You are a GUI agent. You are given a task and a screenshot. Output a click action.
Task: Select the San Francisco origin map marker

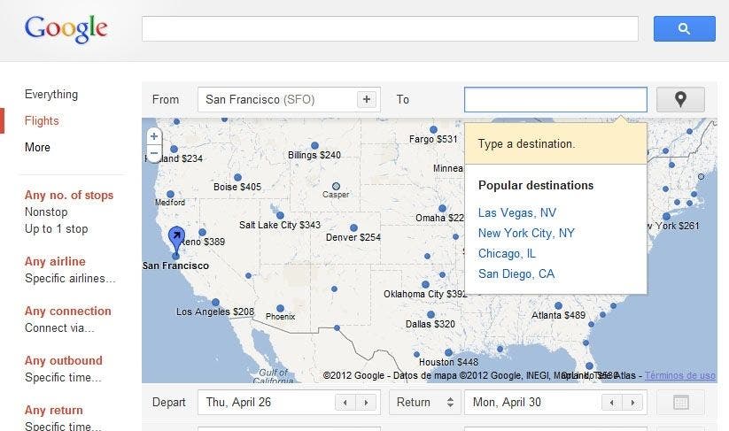[176, 239]
